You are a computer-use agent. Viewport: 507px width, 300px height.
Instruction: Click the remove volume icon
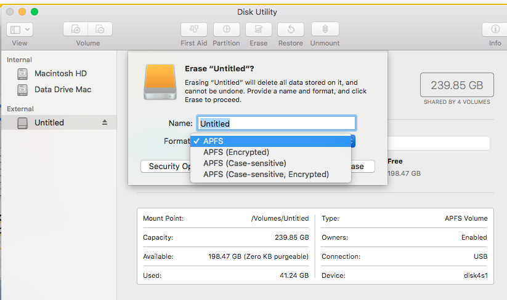tap(100, 30)
